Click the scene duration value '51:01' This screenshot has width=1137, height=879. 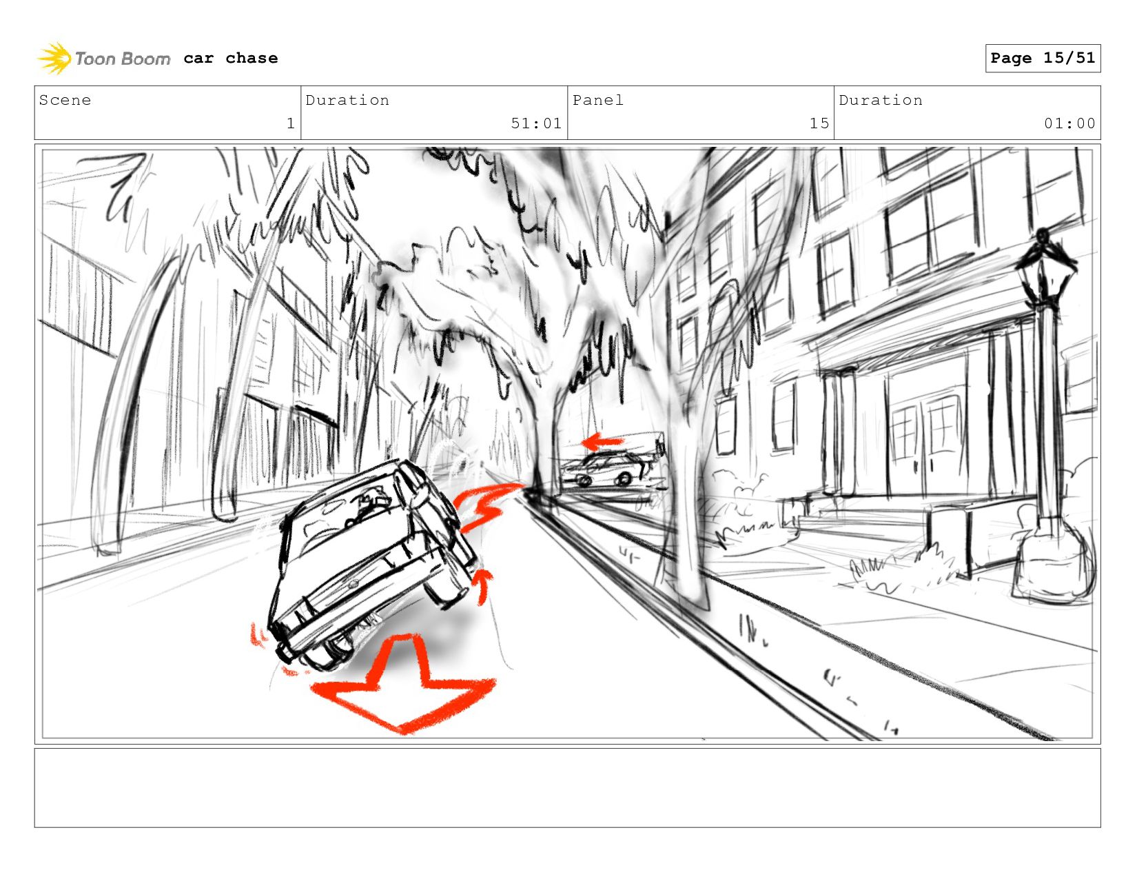pos(536,123)
